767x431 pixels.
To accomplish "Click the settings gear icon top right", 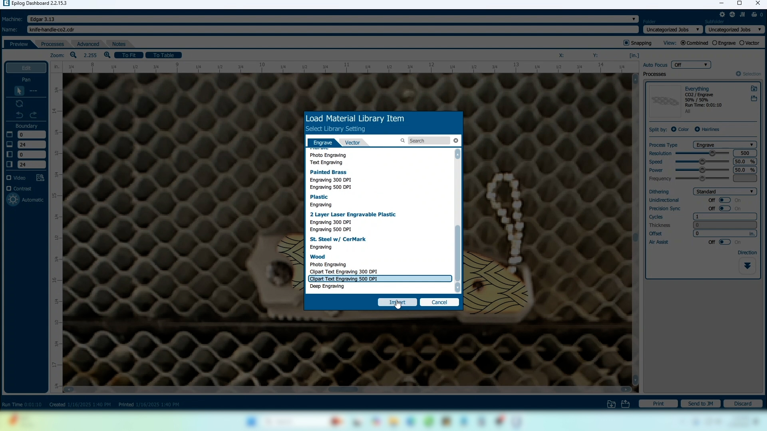I will [x=722, y=14].
